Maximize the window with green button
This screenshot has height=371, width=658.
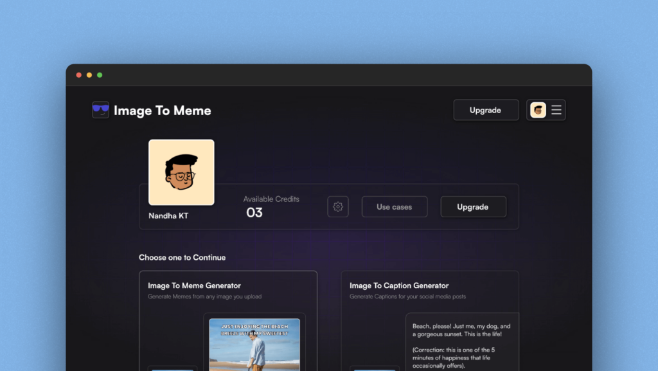click(100, 75)
